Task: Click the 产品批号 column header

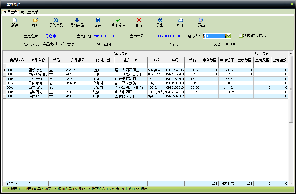Action: pos(78,60)
